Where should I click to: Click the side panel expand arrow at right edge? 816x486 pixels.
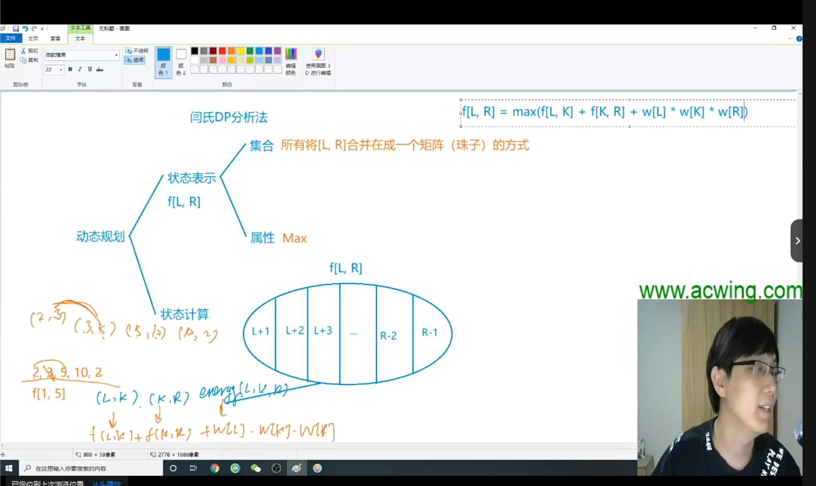click(797, 240)
